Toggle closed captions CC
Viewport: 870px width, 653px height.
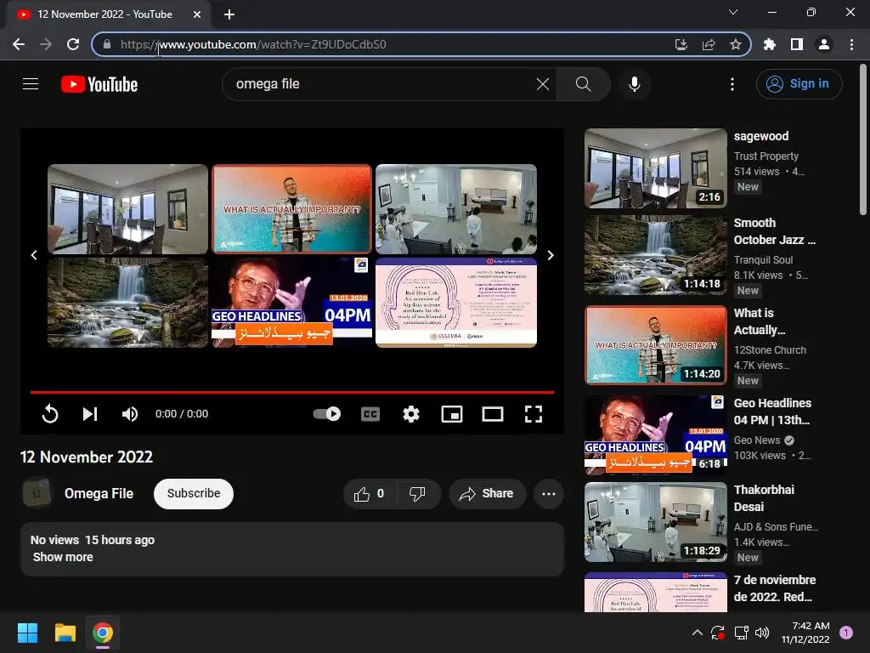click(370, 414)
